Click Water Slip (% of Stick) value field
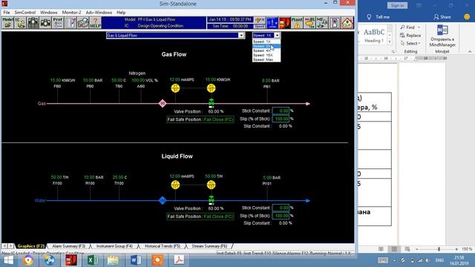The width and height of the screenshot is (475, 267). click(281, 216)
